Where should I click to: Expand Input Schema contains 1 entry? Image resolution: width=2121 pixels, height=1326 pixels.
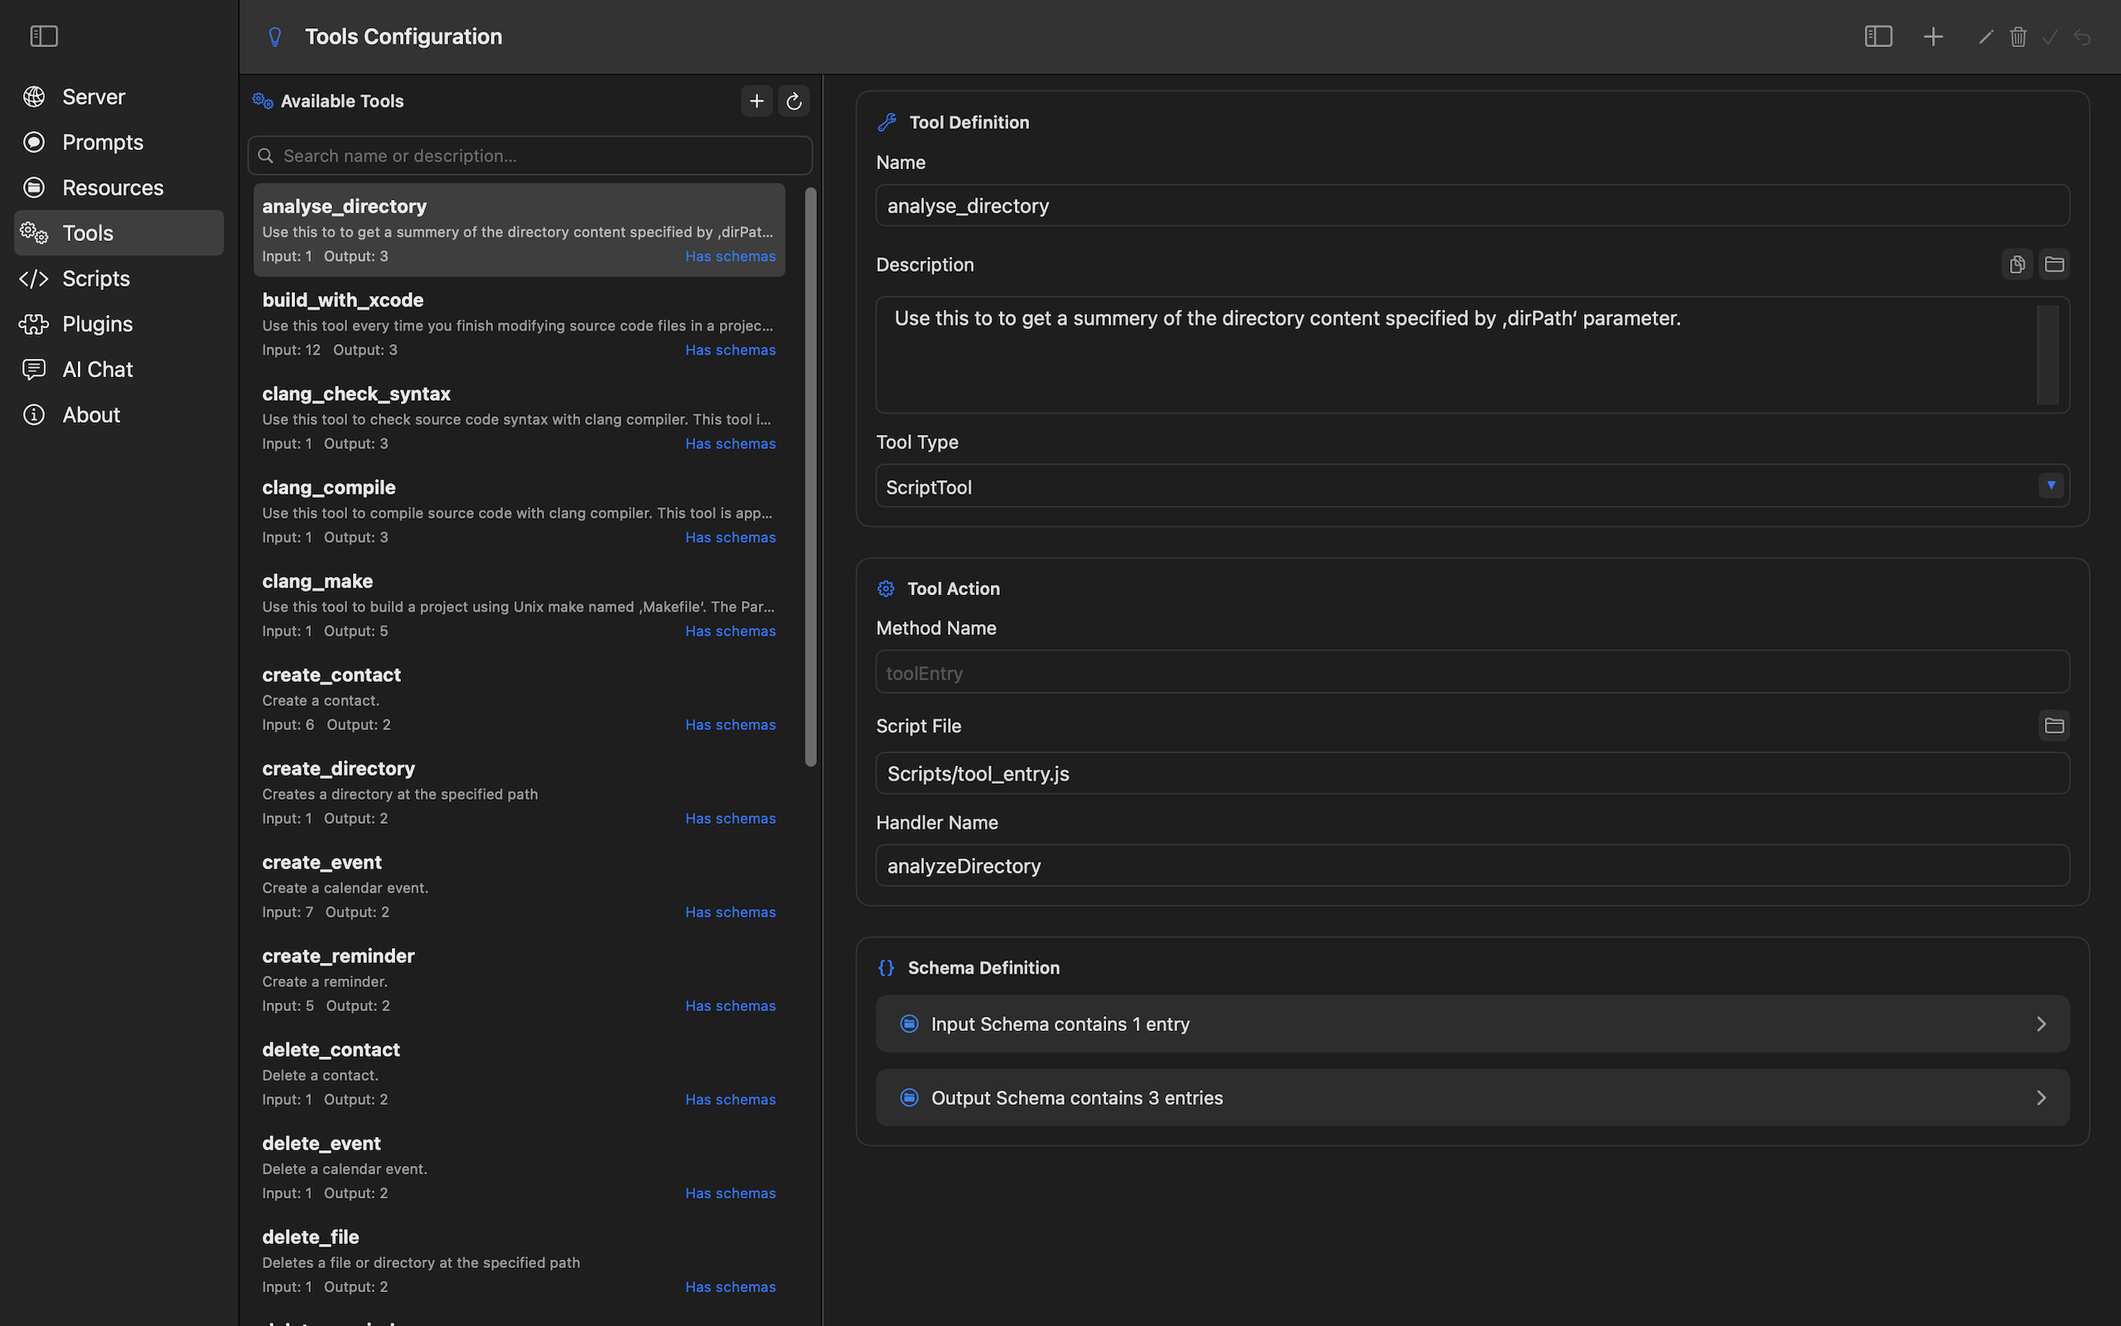click(1472, 1024)
